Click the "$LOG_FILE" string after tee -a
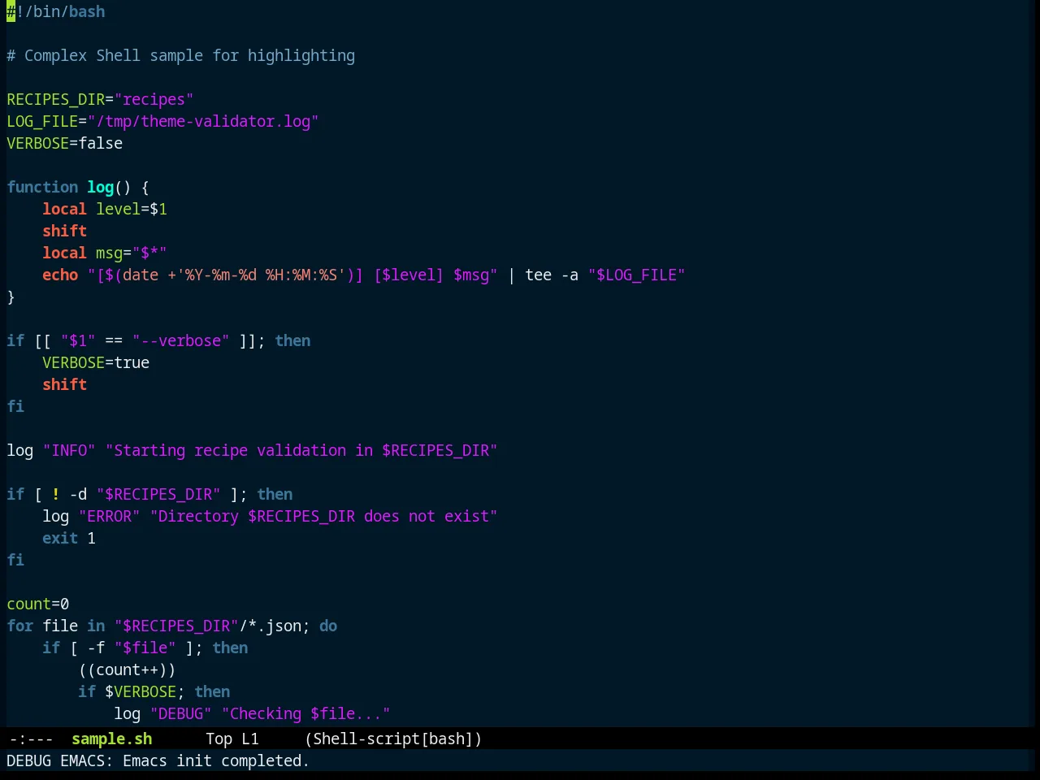1040x780 pixels. (x=637, y=275)
